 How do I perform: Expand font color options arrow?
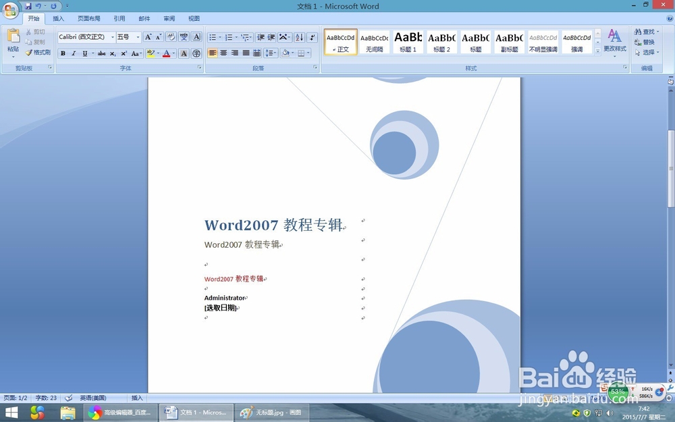click(x=173, y=53)
